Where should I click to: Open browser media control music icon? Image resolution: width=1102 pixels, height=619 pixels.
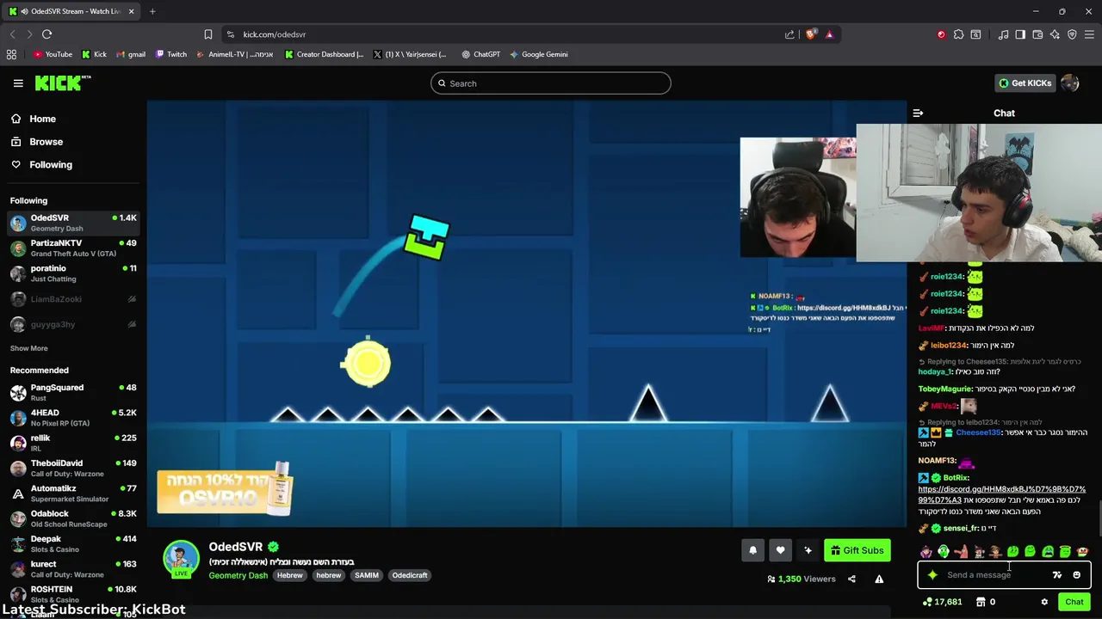tap(1003, 34)
